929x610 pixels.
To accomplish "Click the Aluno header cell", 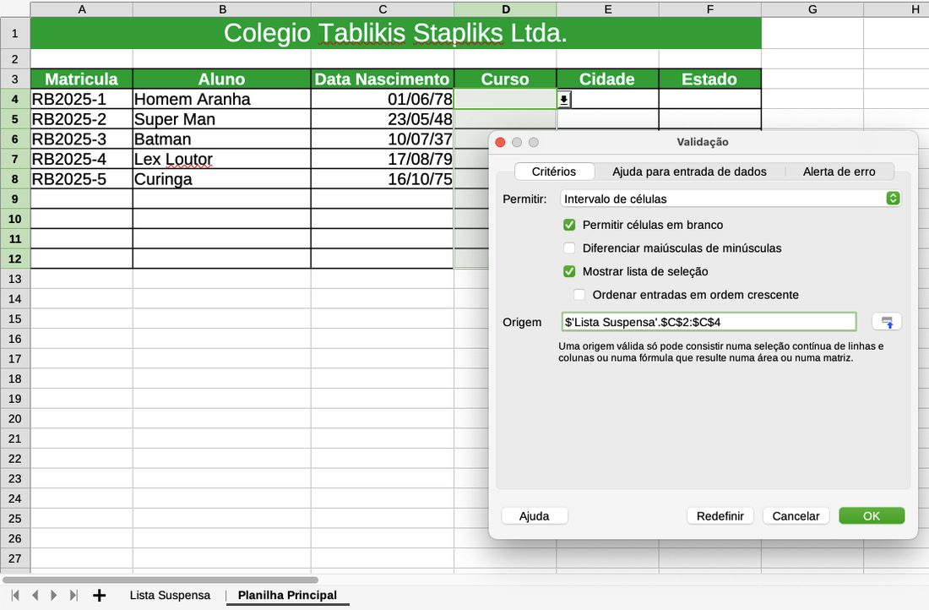I will tap(222, 79).
